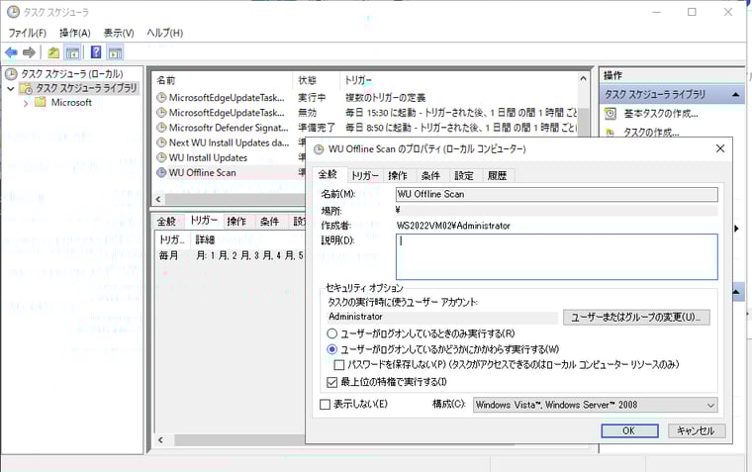Screen dimensions: 752x472
Task: Click the properties dialog title clock icon
Action: tap(319, 149)
